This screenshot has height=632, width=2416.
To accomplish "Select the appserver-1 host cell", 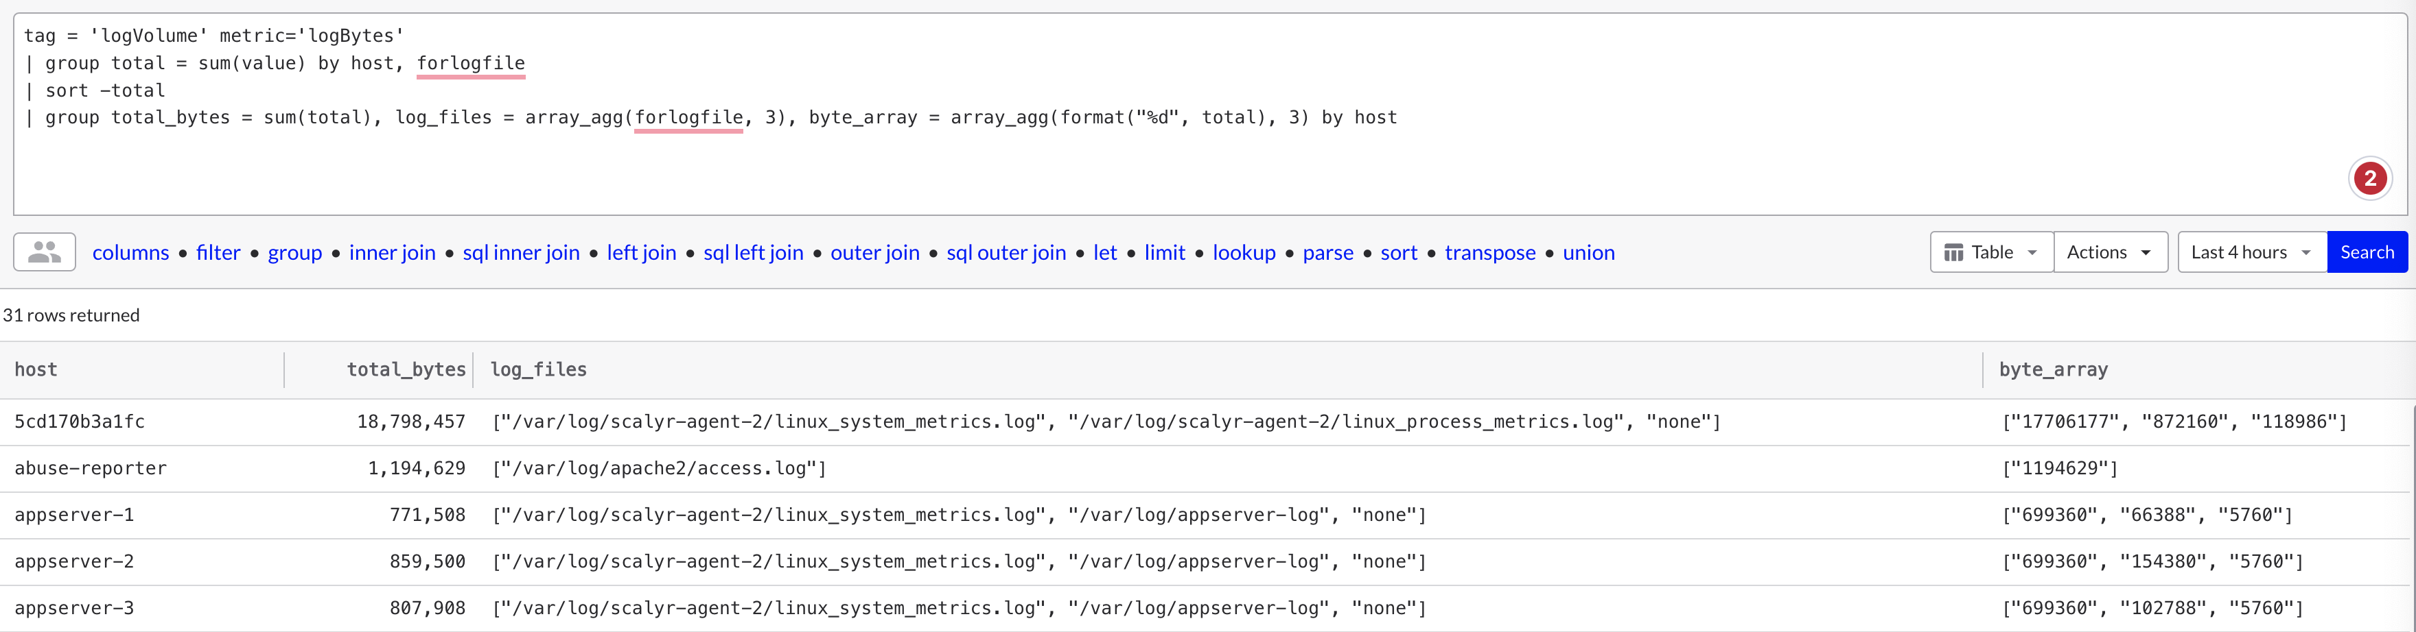I will 74,515.
